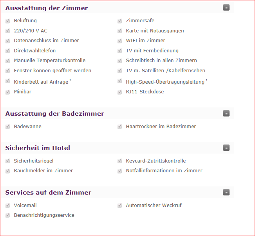
Task: Click the Sicherheit im Hotel heading
Action: tap(38, 148)
